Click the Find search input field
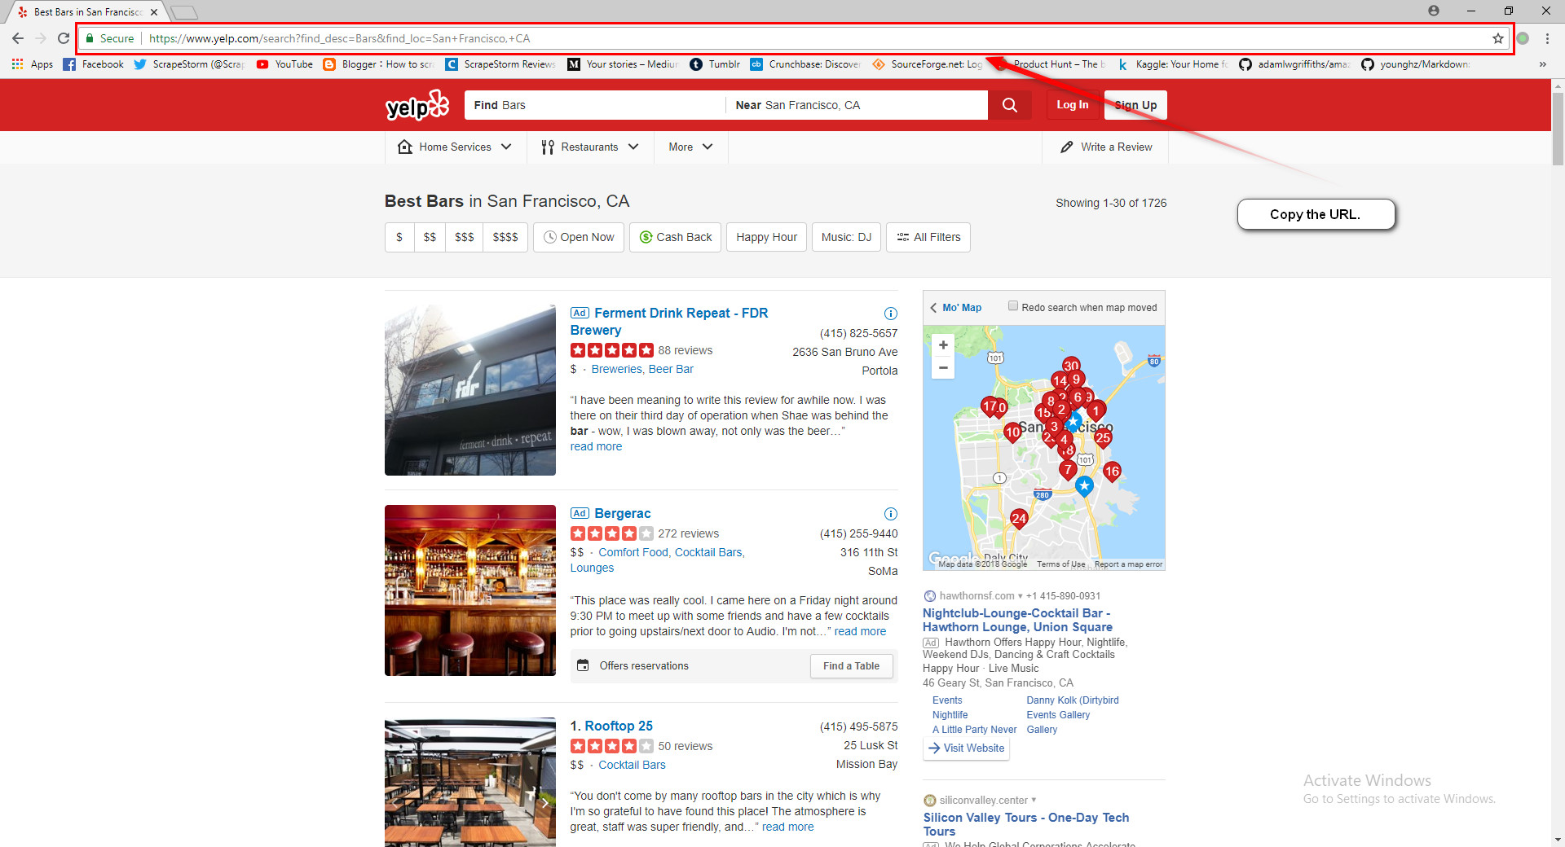 coord(595,105)
